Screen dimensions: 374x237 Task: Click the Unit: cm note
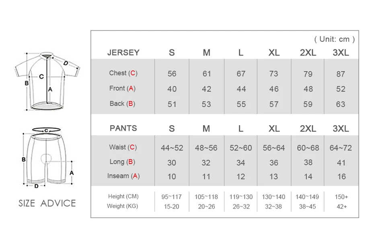click(334, 39)
